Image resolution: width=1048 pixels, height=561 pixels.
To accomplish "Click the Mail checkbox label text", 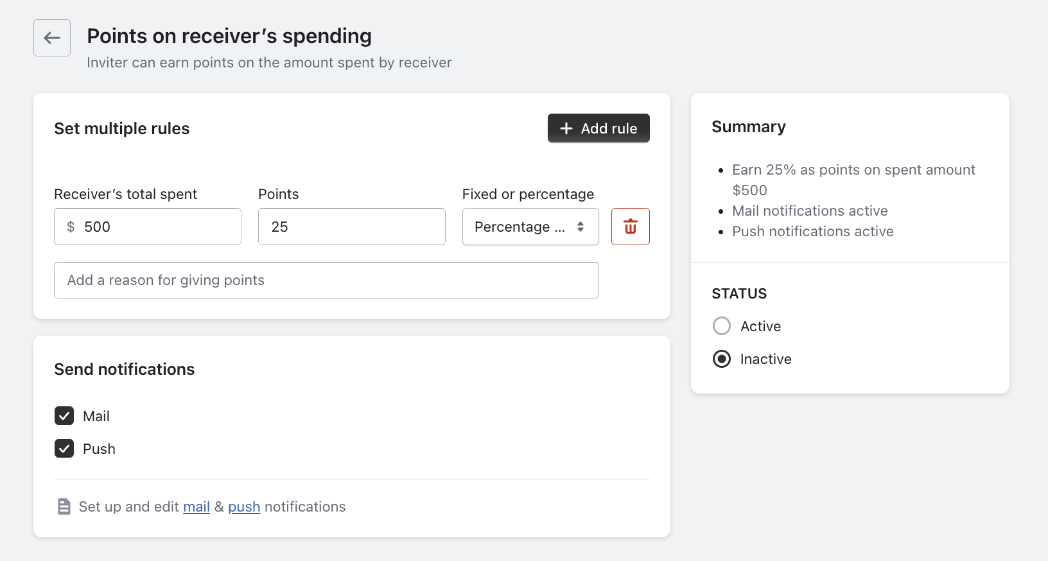I will [x=96, y=416].
